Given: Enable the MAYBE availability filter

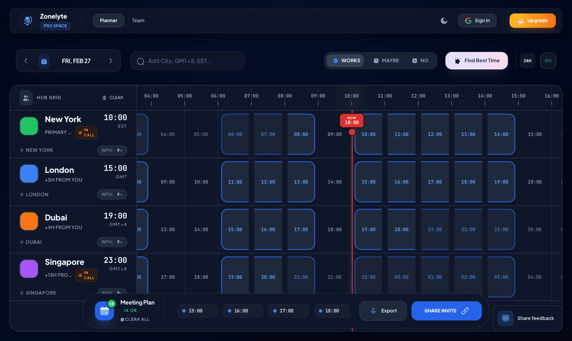Looking at the screenshot, I should (x=386, y=60).
